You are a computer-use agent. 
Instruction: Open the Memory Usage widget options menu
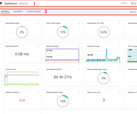tap(79, 46)
